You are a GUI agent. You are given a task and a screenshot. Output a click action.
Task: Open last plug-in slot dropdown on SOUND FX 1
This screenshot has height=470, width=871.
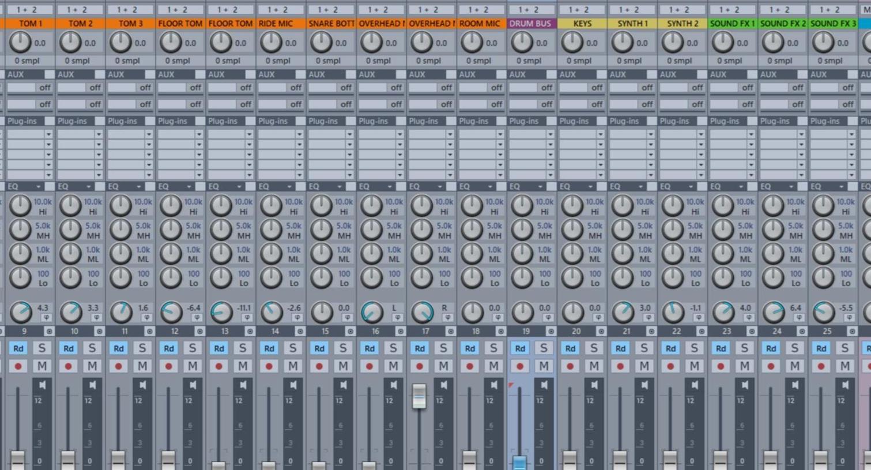pos(751,175)
